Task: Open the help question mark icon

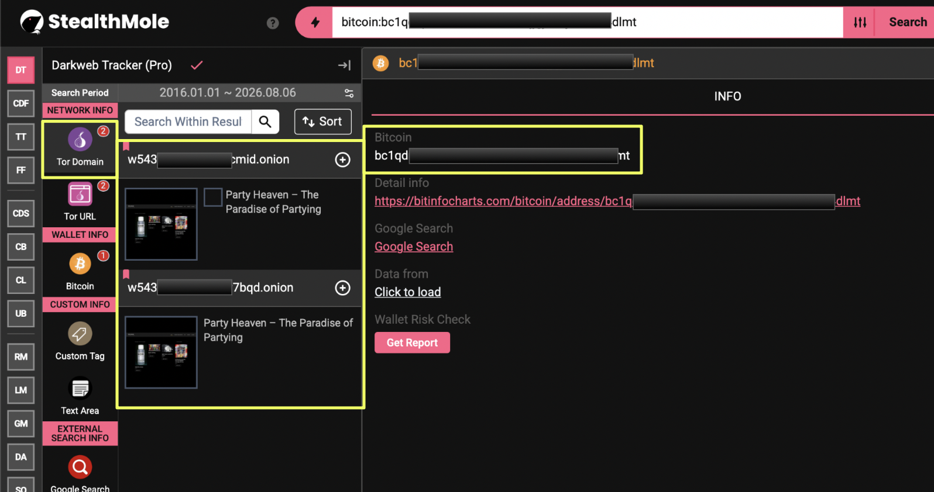Action: (x=273, y=23)
